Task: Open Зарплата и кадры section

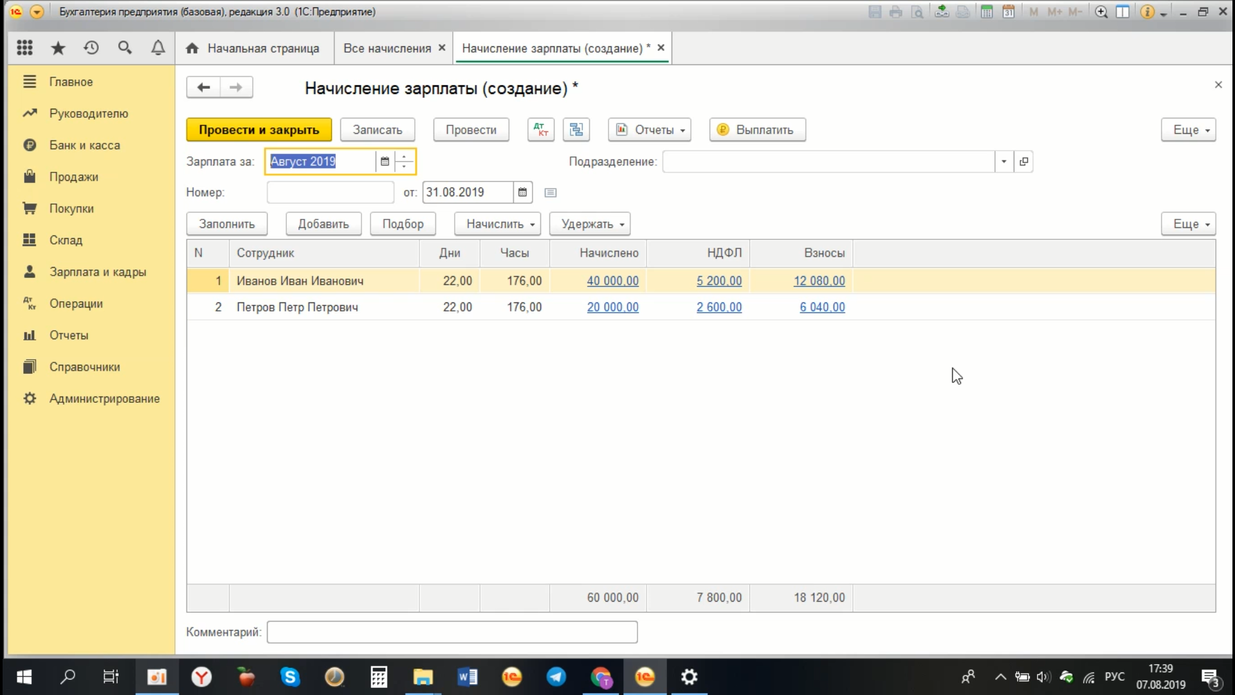Action: (97, 272)
